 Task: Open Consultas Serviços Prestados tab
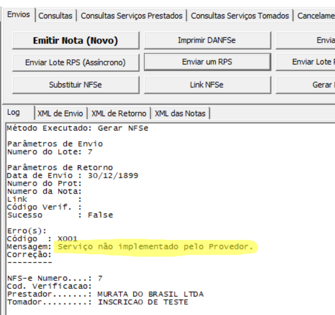click(x=132, y=16)
